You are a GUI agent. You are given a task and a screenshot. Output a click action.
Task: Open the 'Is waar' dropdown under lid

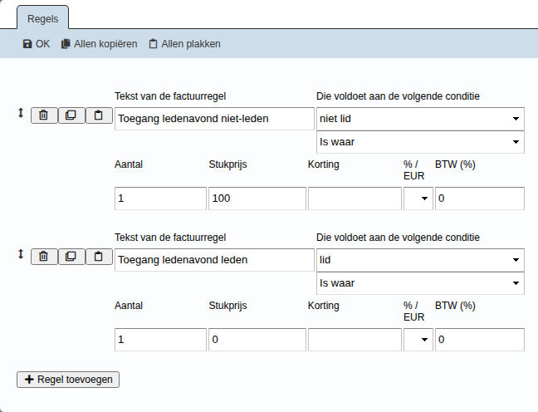[420, 283]
